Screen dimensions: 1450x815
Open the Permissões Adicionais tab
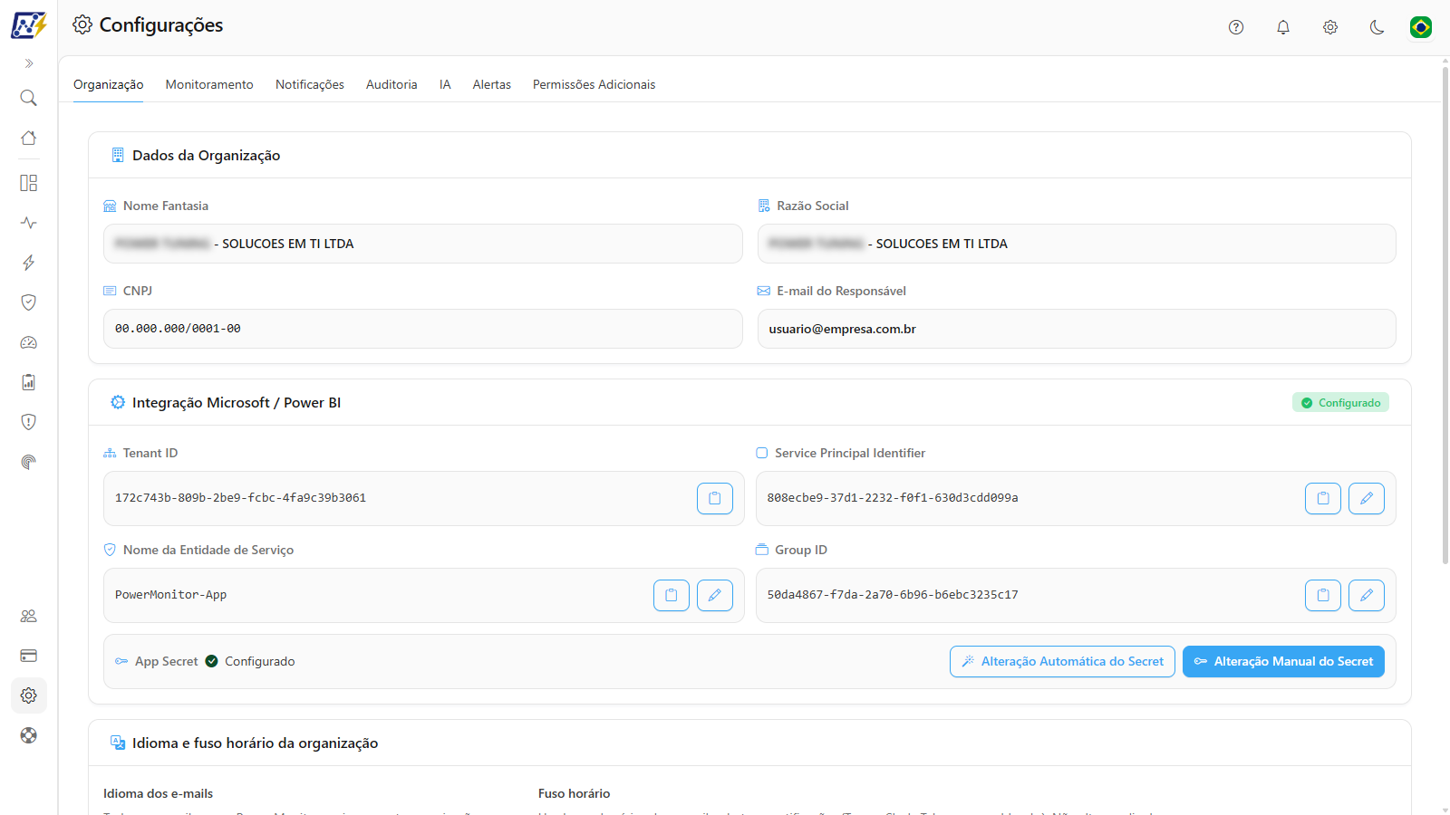coord(594,84)
